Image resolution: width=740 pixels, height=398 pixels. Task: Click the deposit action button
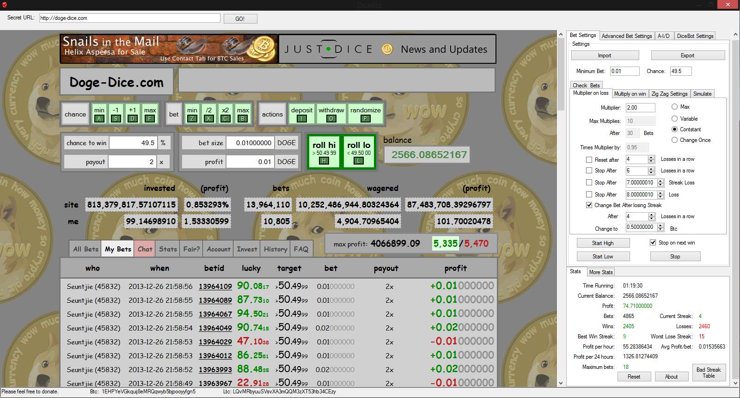[302, 114]
